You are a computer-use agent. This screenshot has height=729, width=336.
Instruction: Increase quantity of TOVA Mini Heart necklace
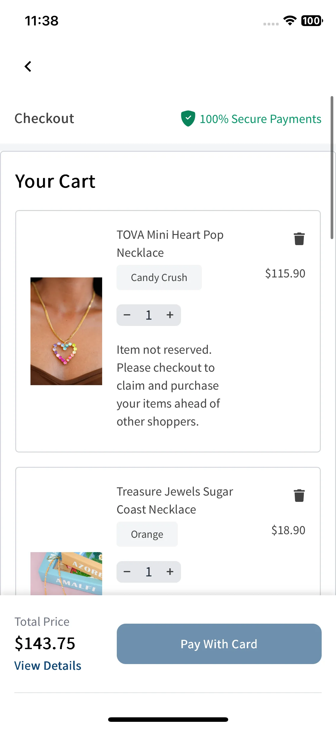coord(170,315)
